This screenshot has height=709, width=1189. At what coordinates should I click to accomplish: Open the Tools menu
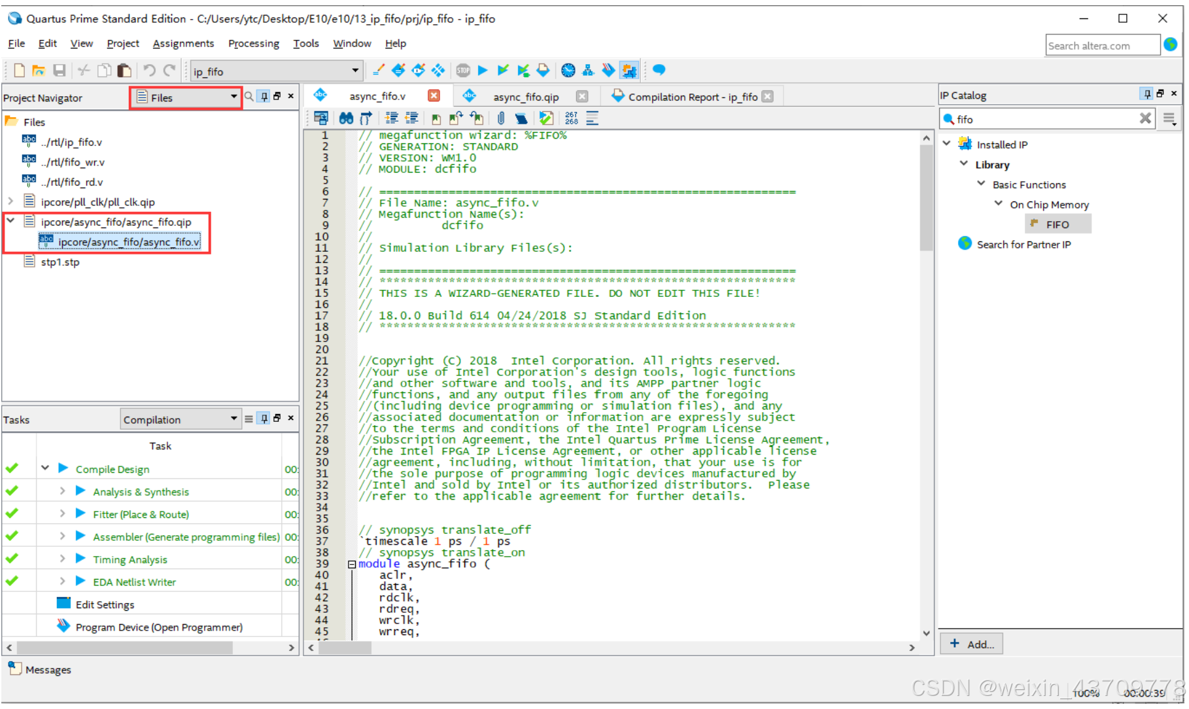(306, 43)
